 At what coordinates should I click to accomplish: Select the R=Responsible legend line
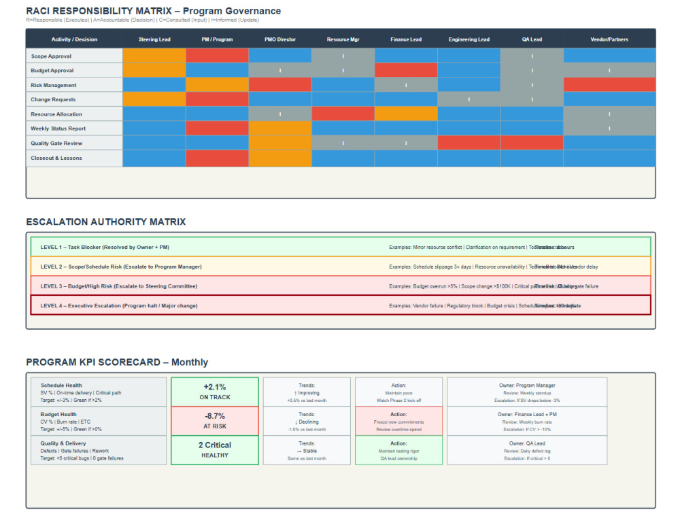click(142, 20)
